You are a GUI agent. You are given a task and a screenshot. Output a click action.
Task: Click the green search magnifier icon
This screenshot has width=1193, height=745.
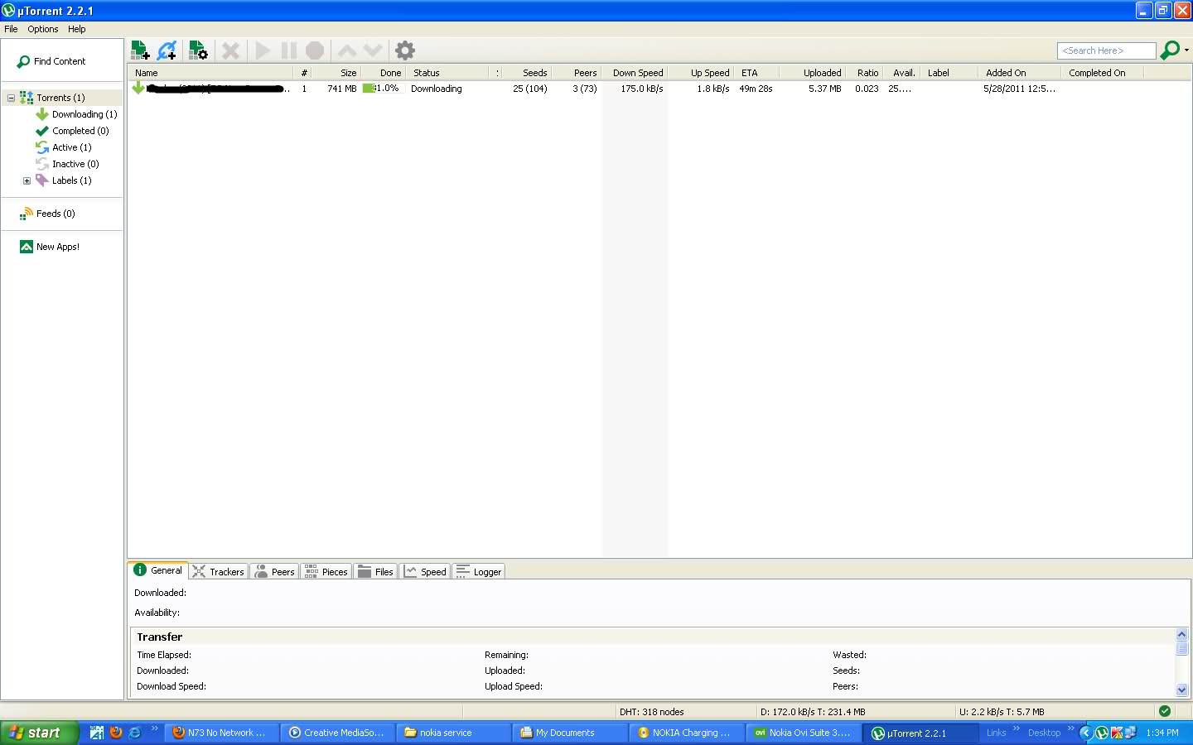(1170, 50)
